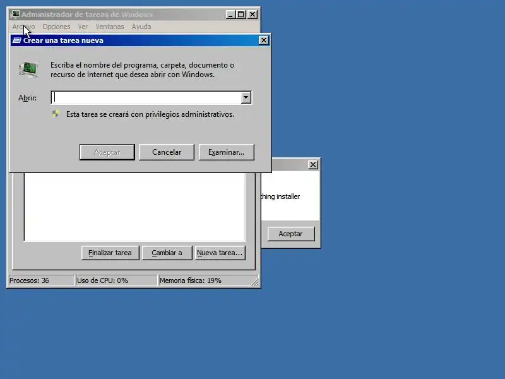Click the privilegios administrativos notice text

click(150, 114)
